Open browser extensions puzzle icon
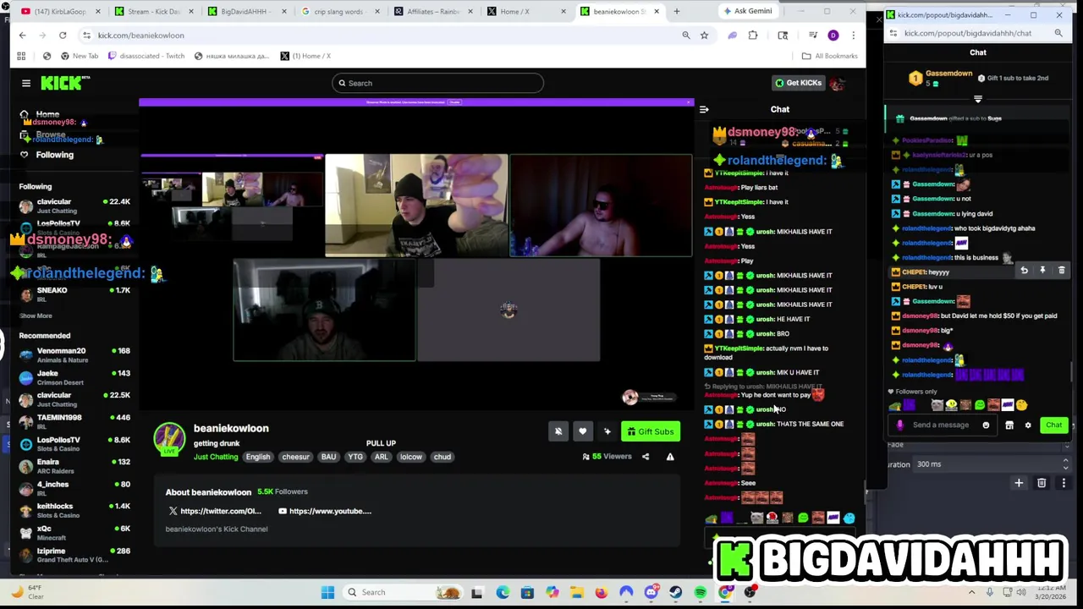Screen dimensions: 1083x609 [x=753, y=35]
